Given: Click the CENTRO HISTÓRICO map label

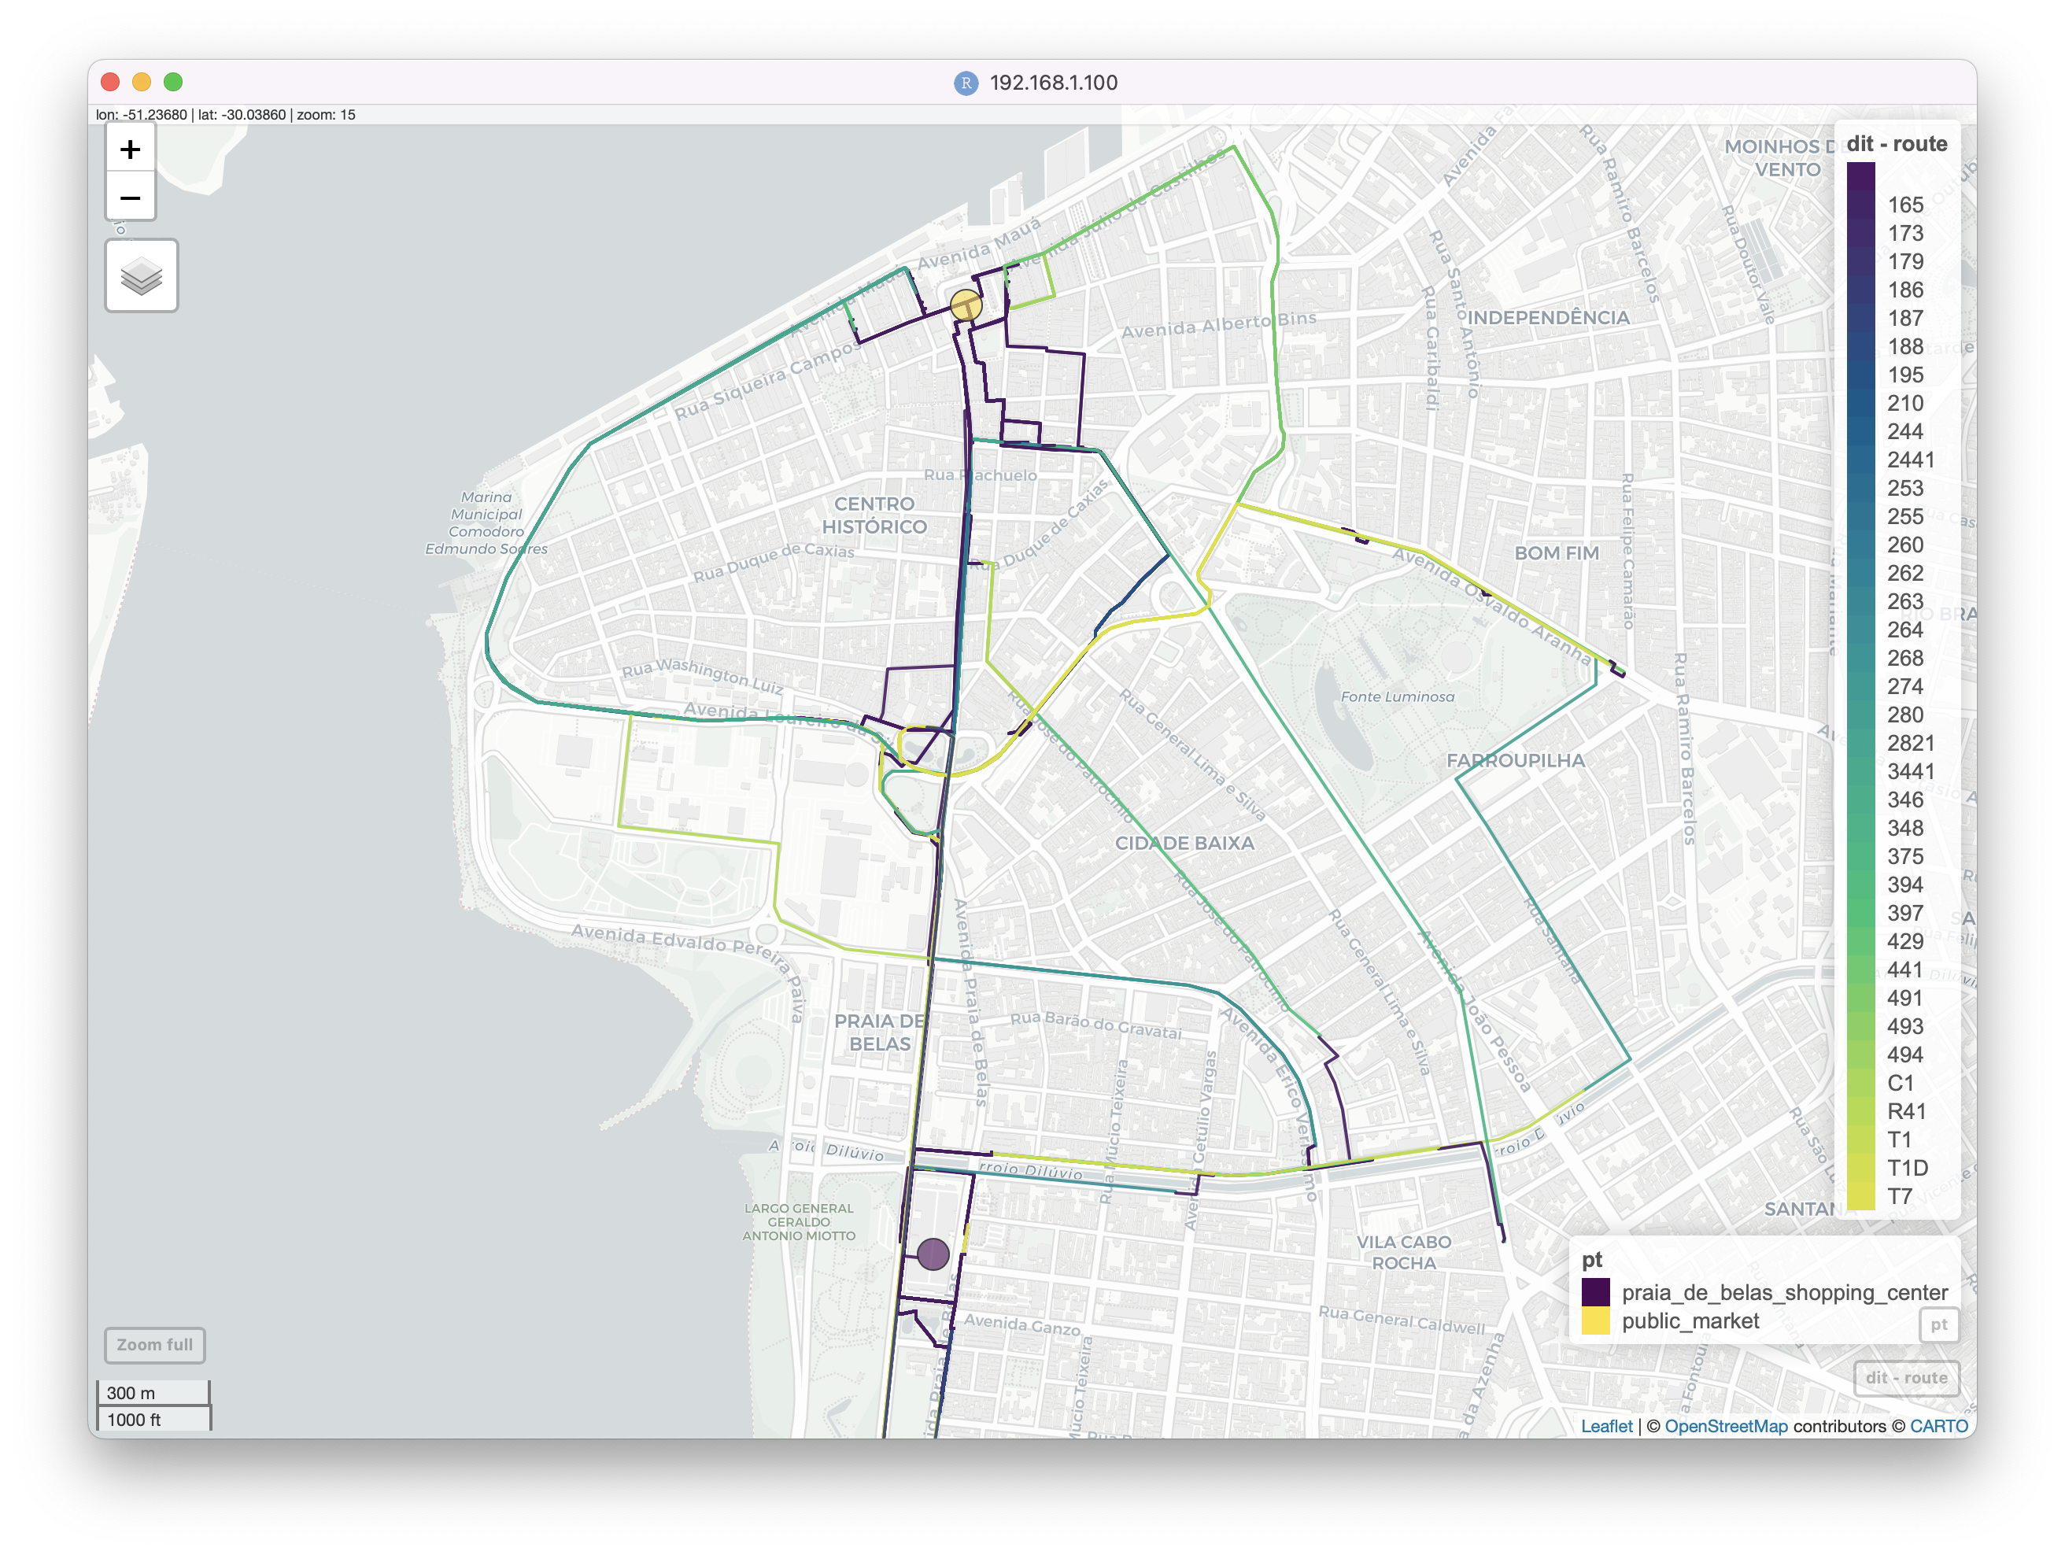Looking at the screenshot, I should (x=874, y=515).
